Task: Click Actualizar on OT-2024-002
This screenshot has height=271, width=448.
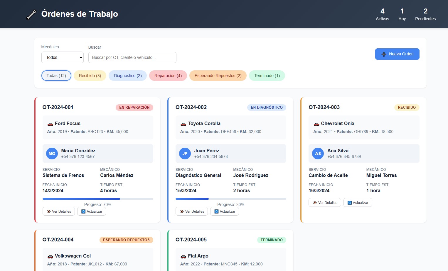Action: click(x=225, y=212)
